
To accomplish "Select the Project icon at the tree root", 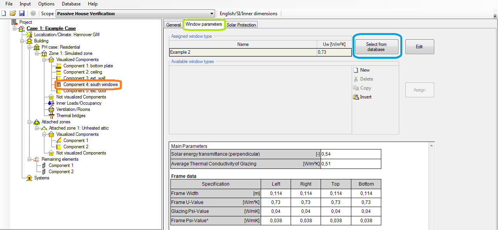I will (15, 22).
